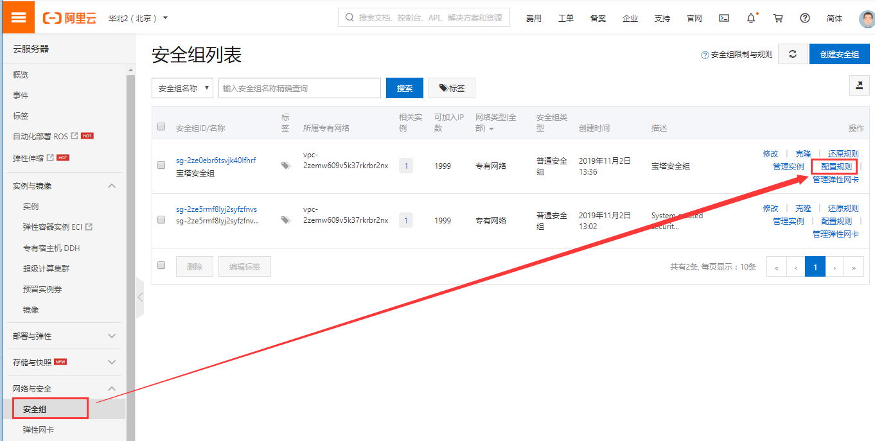Screen dimensions: 875x441
Task: Open the shopping cart icon
Action: click(778, 18)
